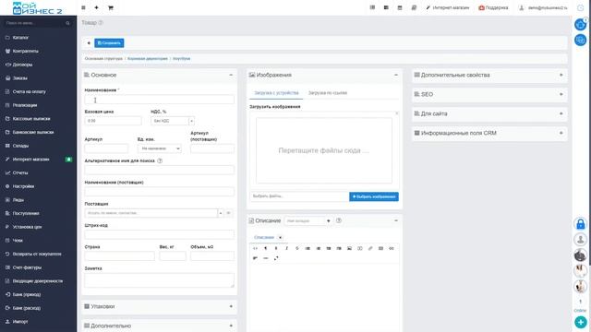Click the second breadcrumb link
The image size is (591, 332).
click(148, 59)
